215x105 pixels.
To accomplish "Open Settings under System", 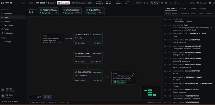I will [13, 42].
